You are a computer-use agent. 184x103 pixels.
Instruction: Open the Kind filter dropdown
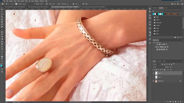[157, 64]
